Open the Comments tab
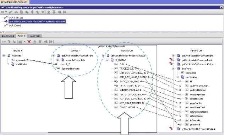 tap(35, 36)
